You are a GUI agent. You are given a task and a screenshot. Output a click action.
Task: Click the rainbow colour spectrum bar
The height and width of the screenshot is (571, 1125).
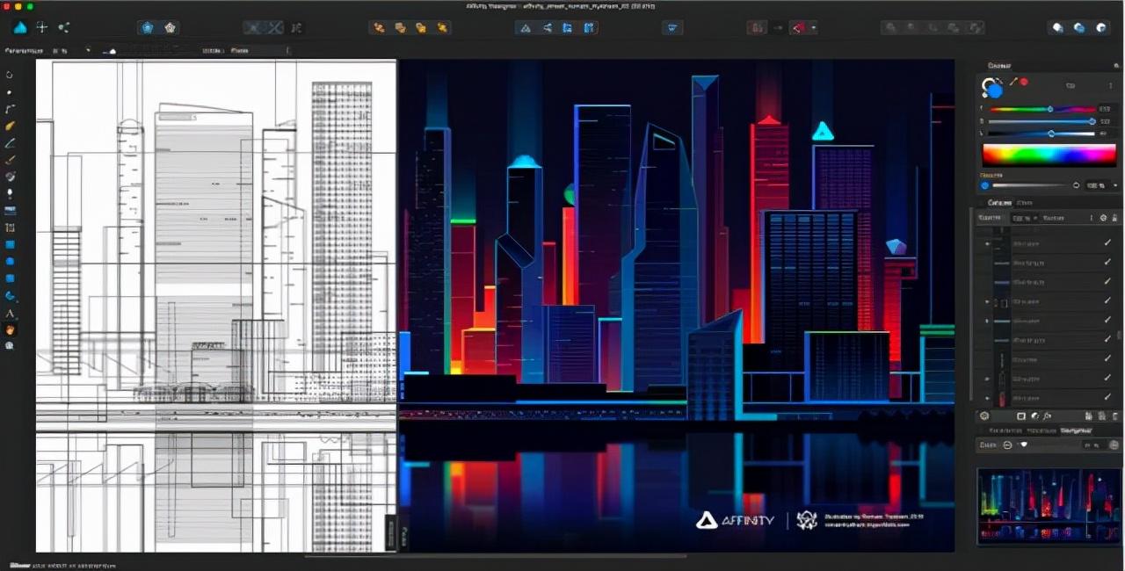[1049, 155]
